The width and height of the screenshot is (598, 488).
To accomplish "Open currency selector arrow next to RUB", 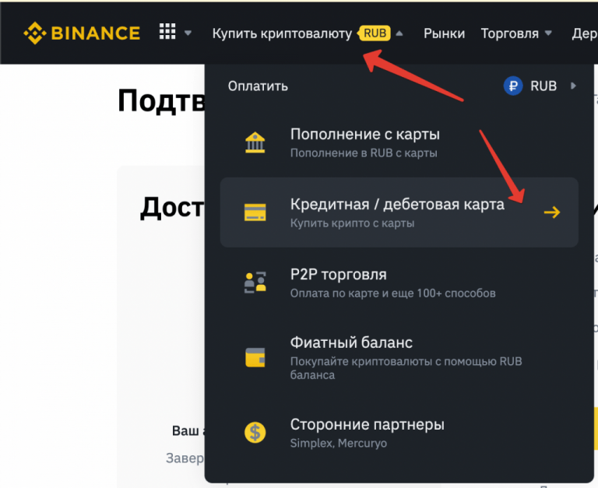I will pyautogui.click(x=574, y=86).
